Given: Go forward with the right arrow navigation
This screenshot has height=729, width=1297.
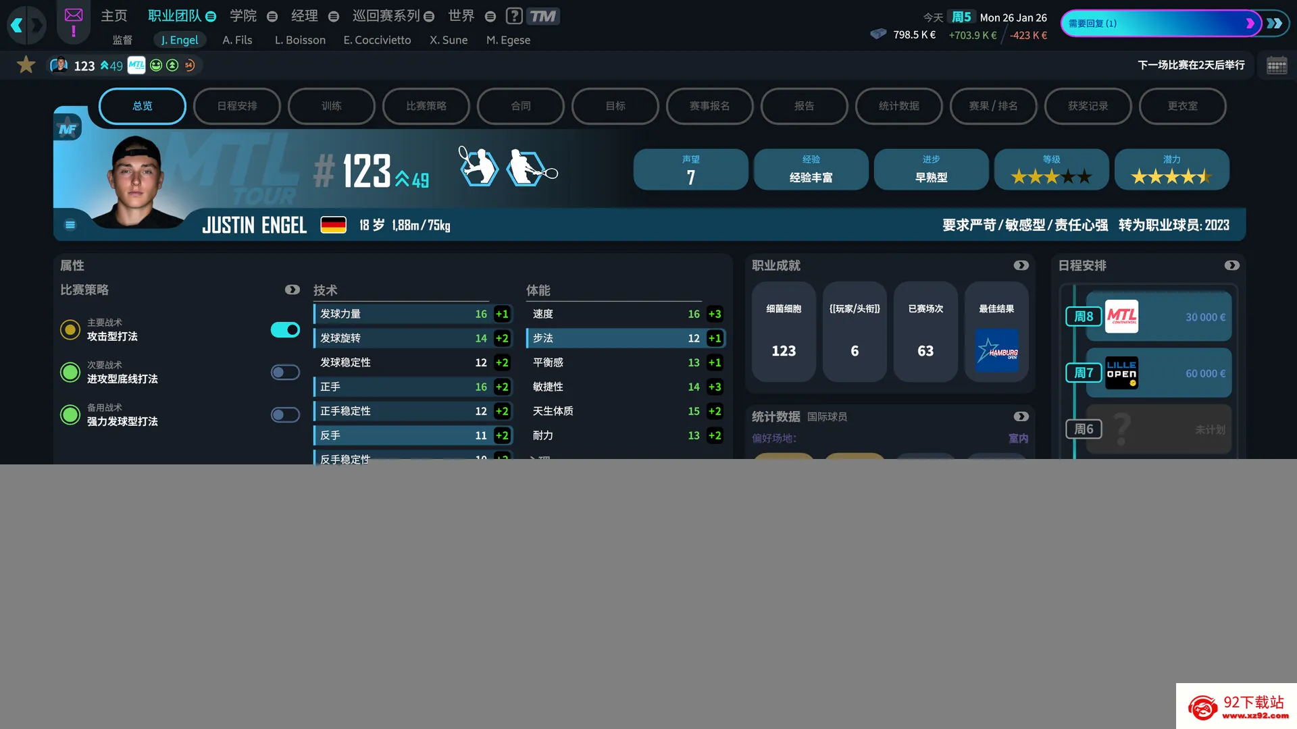Looking at the screenshot, I should [37, 26].
